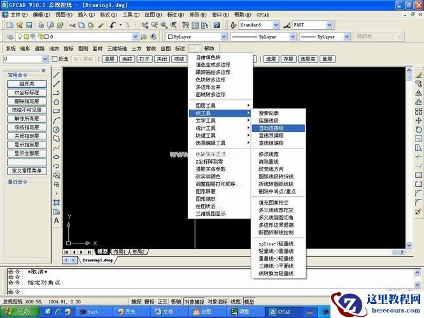Click the Array grid tool icon
The width and height of the screenshot is (424, 318).
[419, 112]
